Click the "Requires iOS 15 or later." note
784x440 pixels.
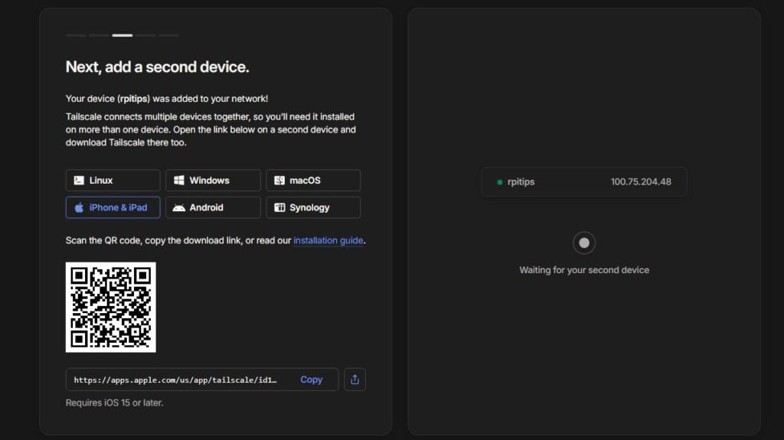[115, 403]
